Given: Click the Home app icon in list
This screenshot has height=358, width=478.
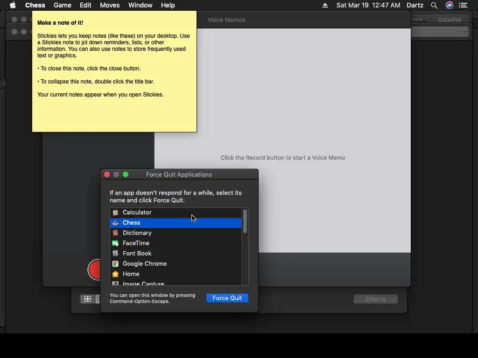Looking at the screenshot, I should [115, 274].
